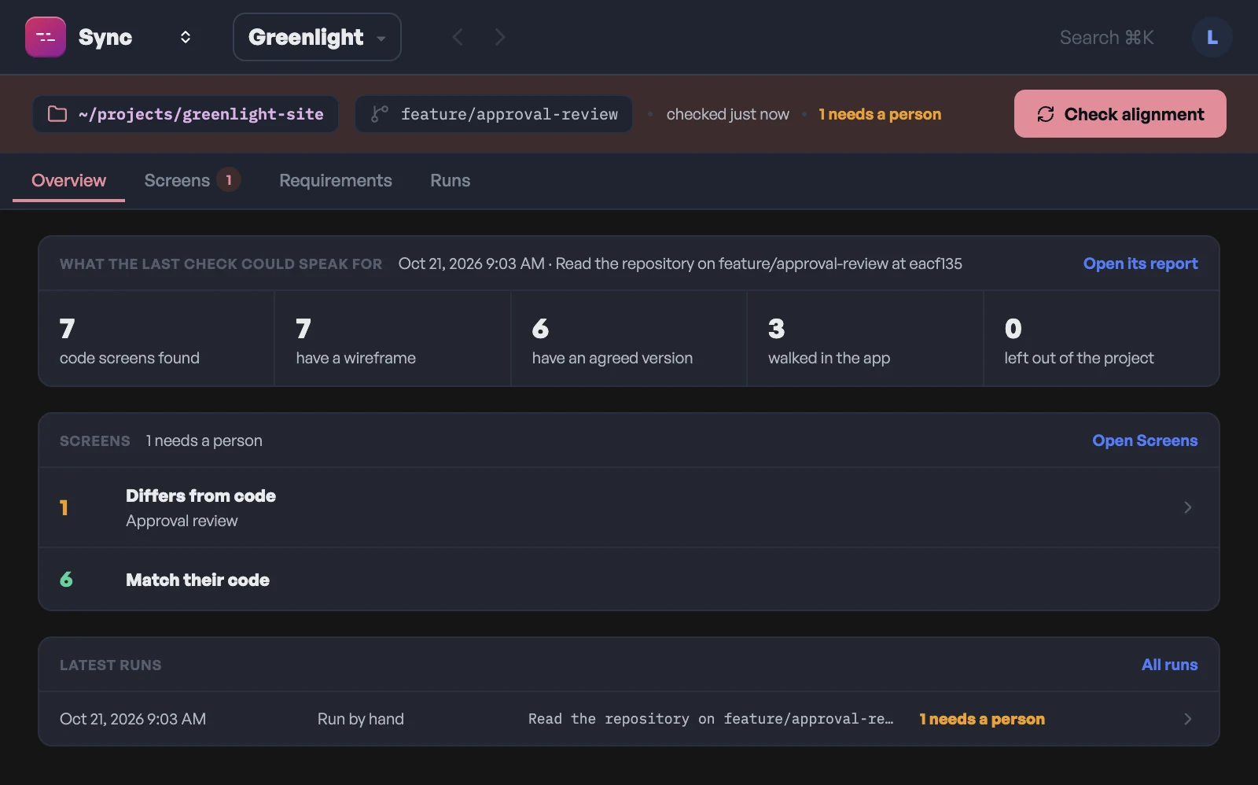1258x785 pixels.
Task: Go back with the left arrow
Action: [458, 37]
